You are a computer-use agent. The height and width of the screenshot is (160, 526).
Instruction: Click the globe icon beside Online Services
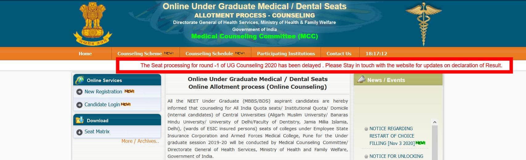coord(80,80)
